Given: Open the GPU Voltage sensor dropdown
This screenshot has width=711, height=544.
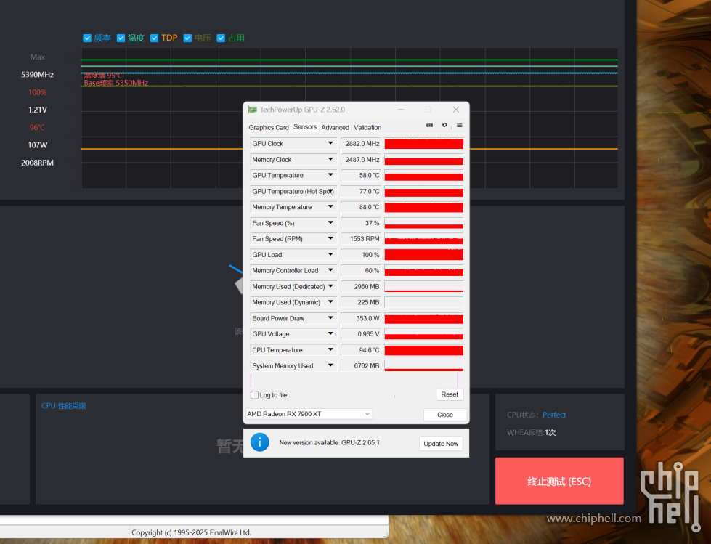Looking at the screenshot, I should [330, 333].
